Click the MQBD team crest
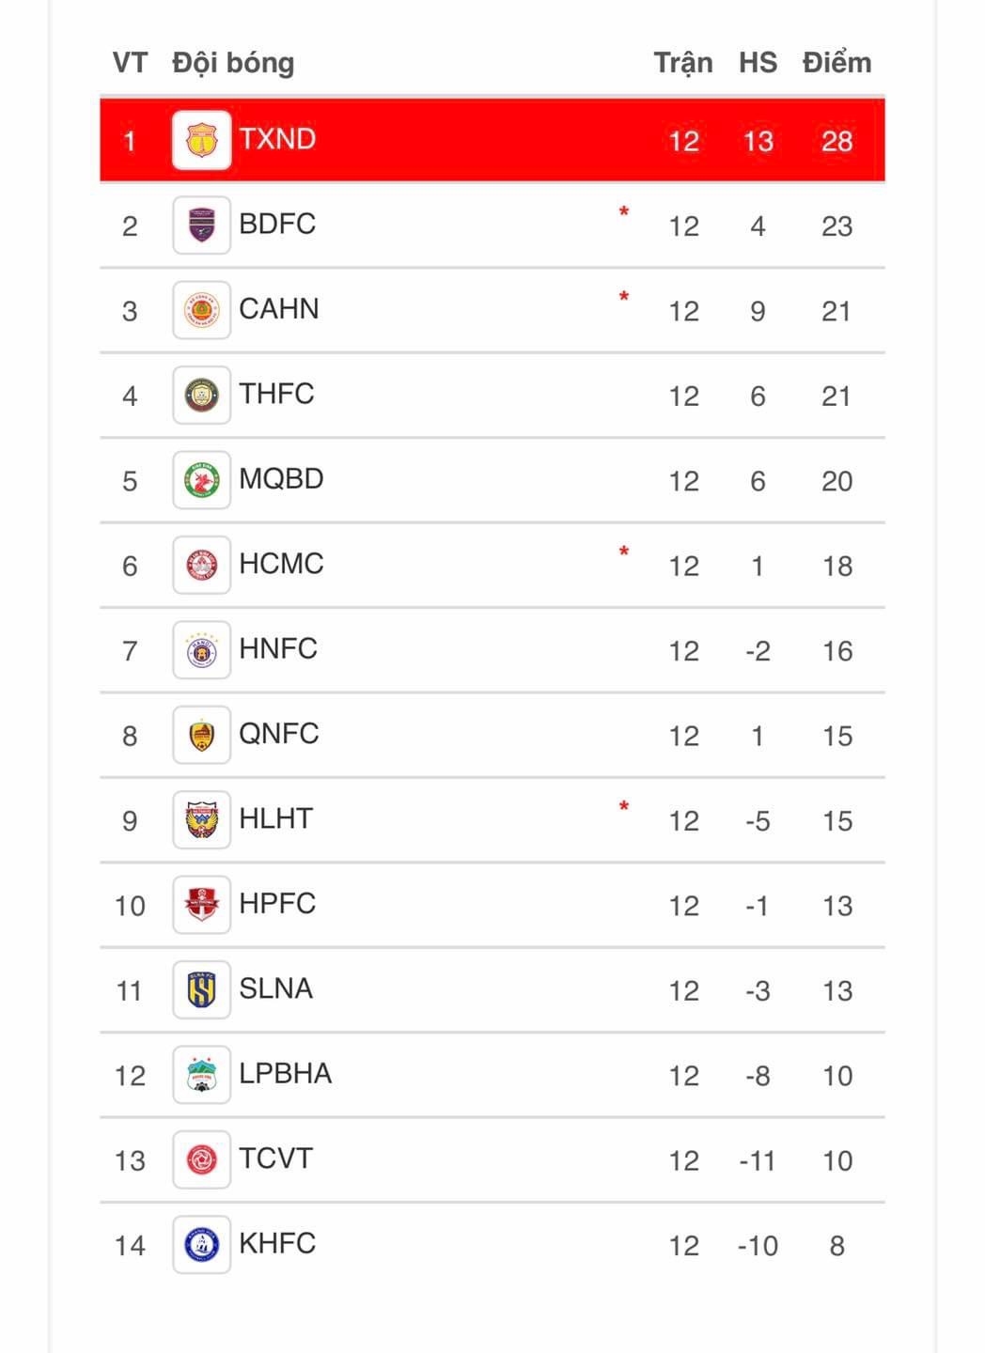Image resolution: width=985 pixels, height=1353 pixels. coord(201,480)
